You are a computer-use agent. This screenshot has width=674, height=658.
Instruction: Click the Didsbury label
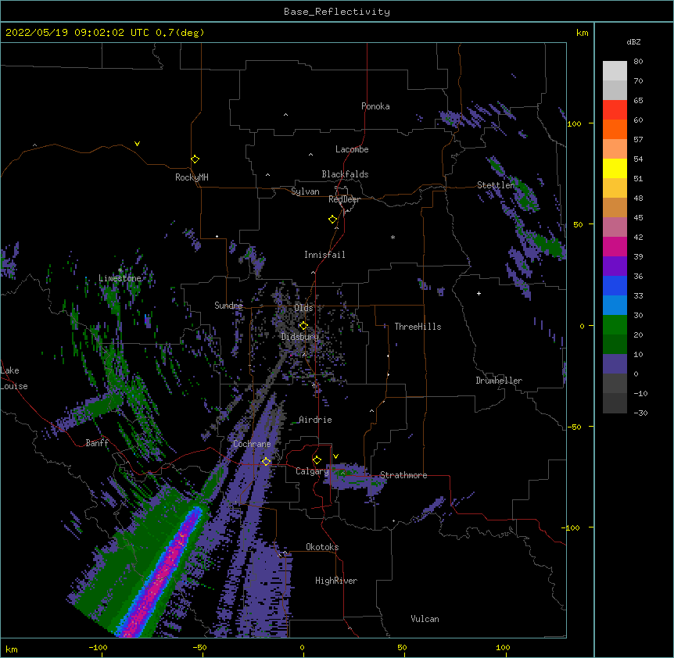click(300, 337)
